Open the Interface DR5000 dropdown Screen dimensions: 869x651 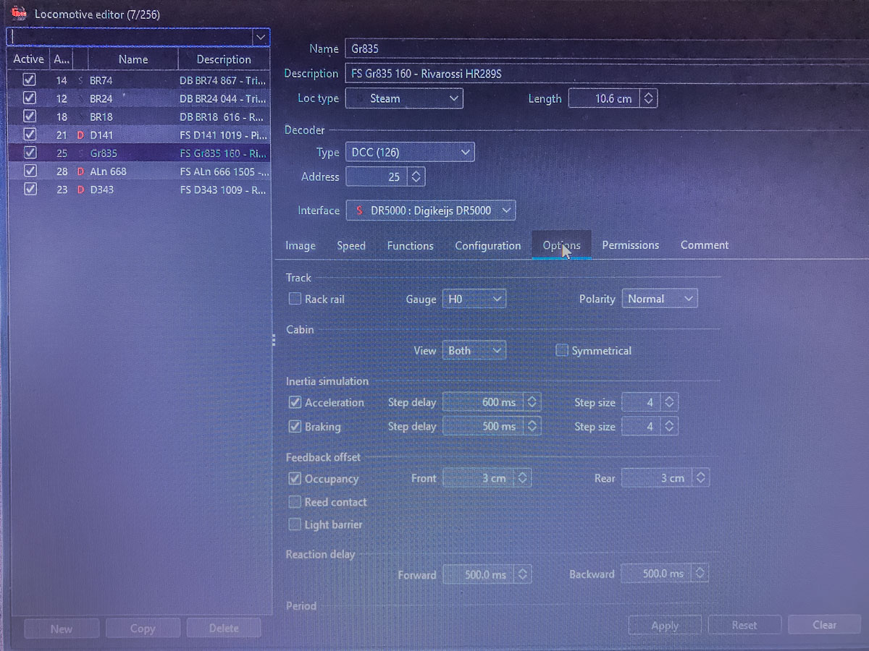pos(431,210)
